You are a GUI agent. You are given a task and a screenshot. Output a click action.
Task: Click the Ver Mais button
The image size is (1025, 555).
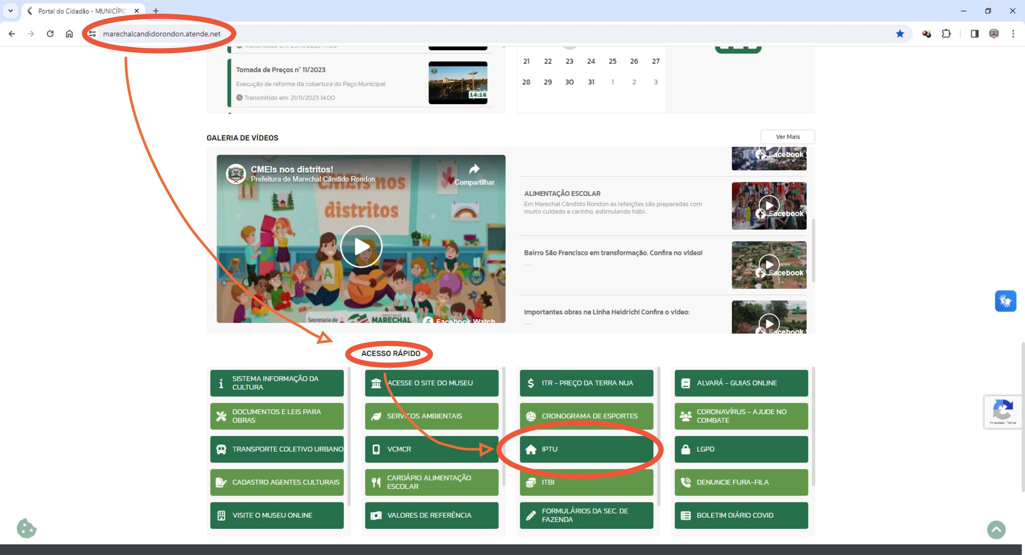(x=787, y=136)
